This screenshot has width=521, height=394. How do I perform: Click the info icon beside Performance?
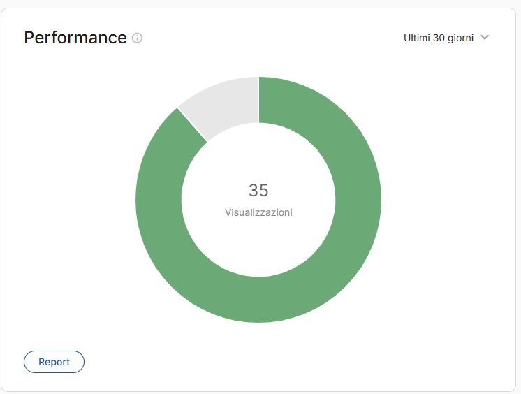137,38
